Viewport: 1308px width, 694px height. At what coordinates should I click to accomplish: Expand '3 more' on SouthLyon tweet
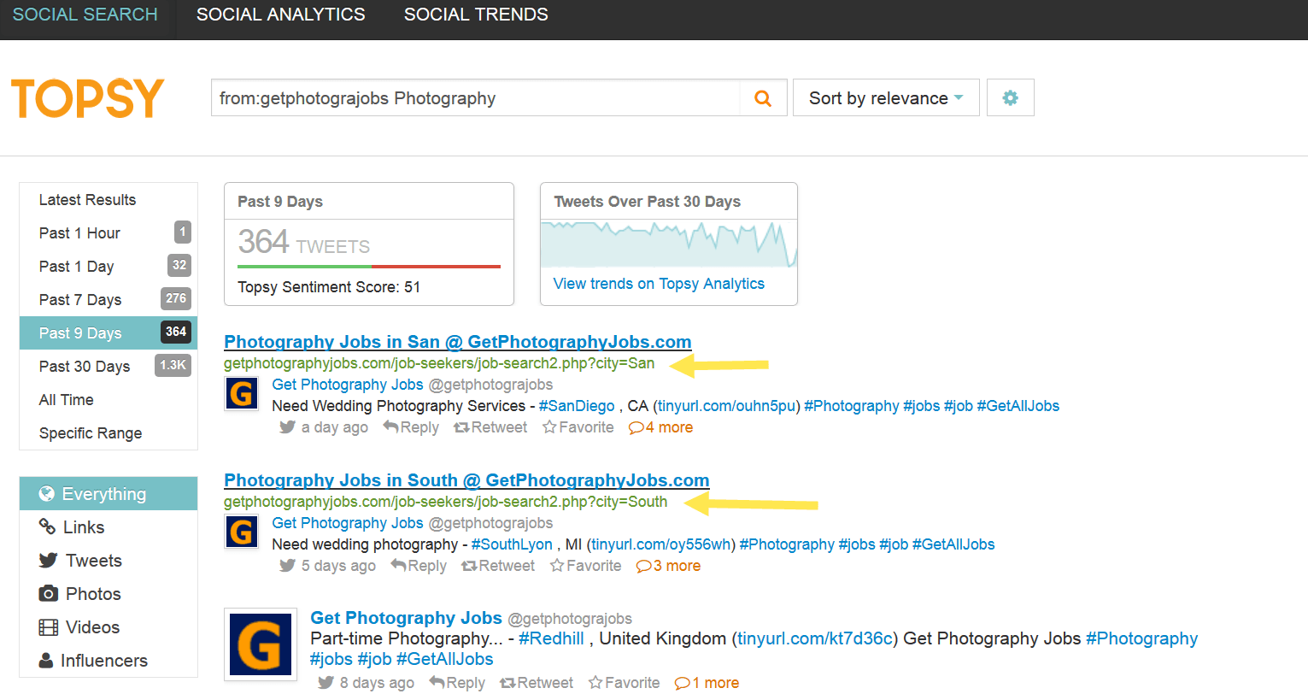[x=668, y=566]
